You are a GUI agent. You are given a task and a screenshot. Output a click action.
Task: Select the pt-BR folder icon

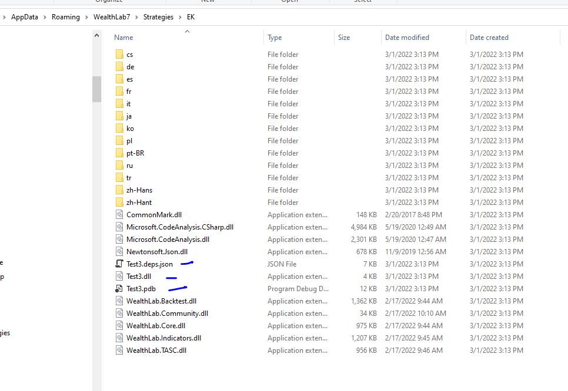click(x=119, y=153)
